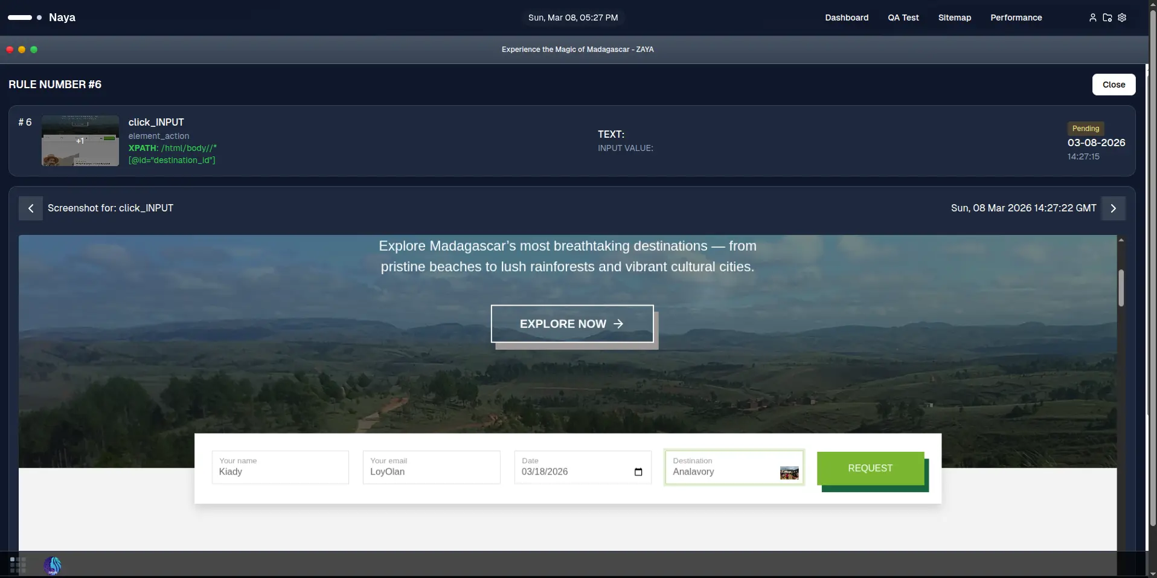Open the Dashboard menu item

[847, 18]
